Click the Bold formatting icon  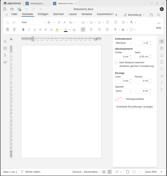(x=23, y=29)
